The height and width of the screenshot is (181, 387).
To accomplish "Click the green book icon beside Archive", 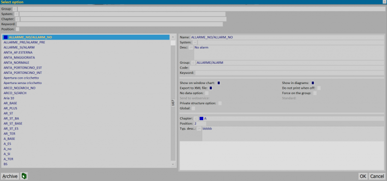I will 24,176.
